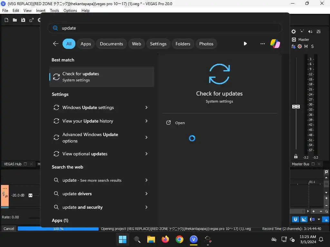
Task: Click the track 1 audio header more dots
Action: (5, 188)
